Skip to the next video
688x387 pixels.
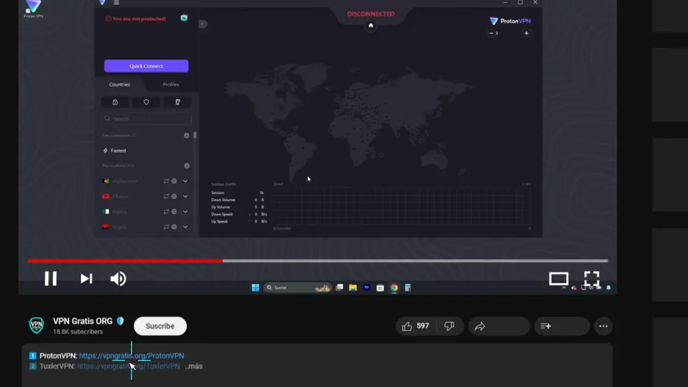pyautogui.click(x=86, y=278)
